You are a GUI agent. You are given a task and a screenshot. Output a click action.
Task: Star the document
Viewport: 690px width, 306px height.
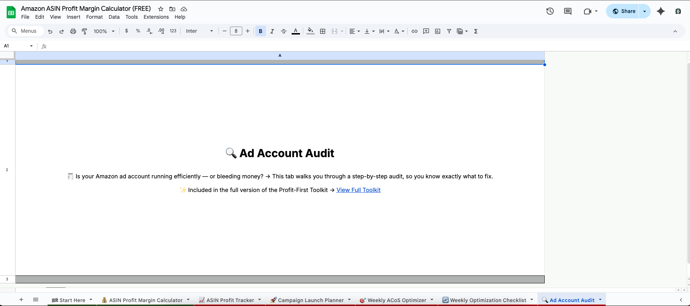[x=161, y=9]
